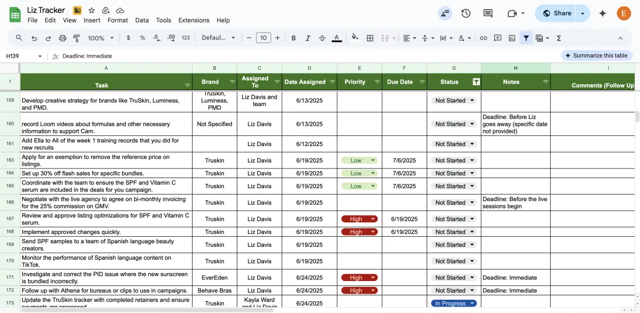640x313 pixels.
Task: Toggle the filter button in toolbar
Action: pyautogui.click(x=526, y=38)
